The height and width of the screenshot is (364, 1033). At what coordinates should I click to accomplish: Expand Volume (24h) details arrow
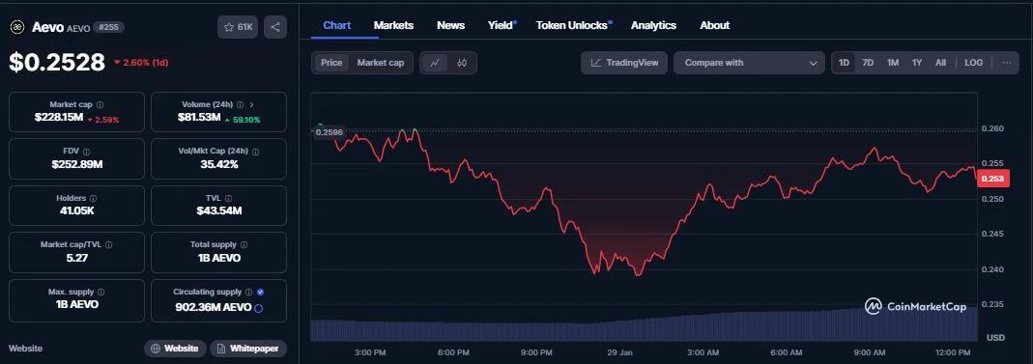pos(251,104)
